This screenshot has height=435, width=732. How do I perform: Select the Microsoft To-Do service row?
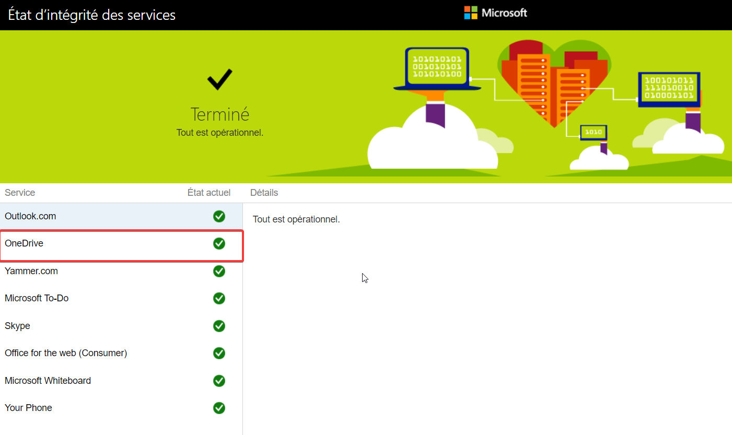click(121, 298)
